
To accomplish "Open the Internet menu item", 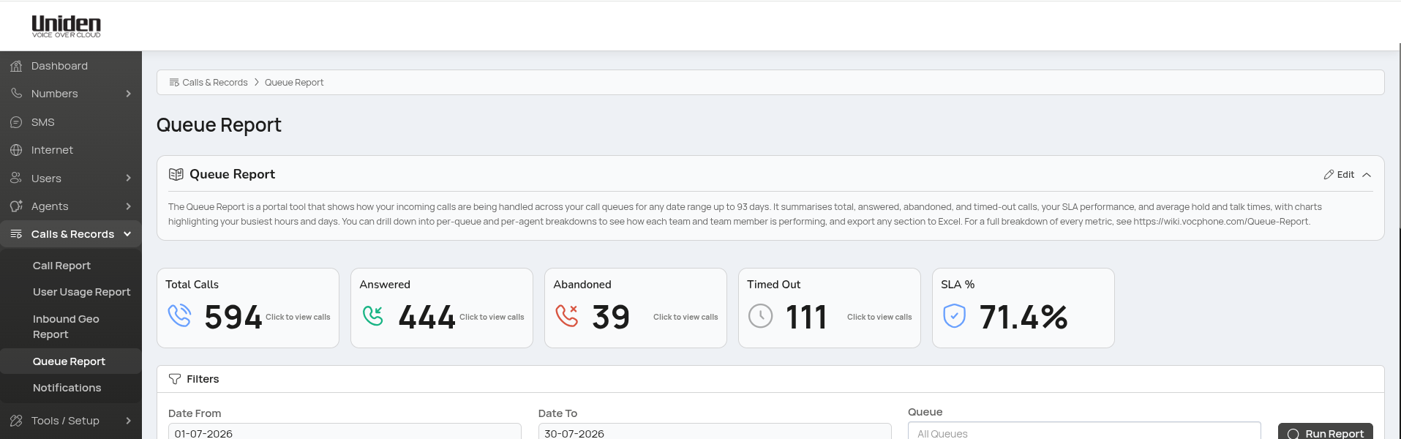I will tap(71, 150).
